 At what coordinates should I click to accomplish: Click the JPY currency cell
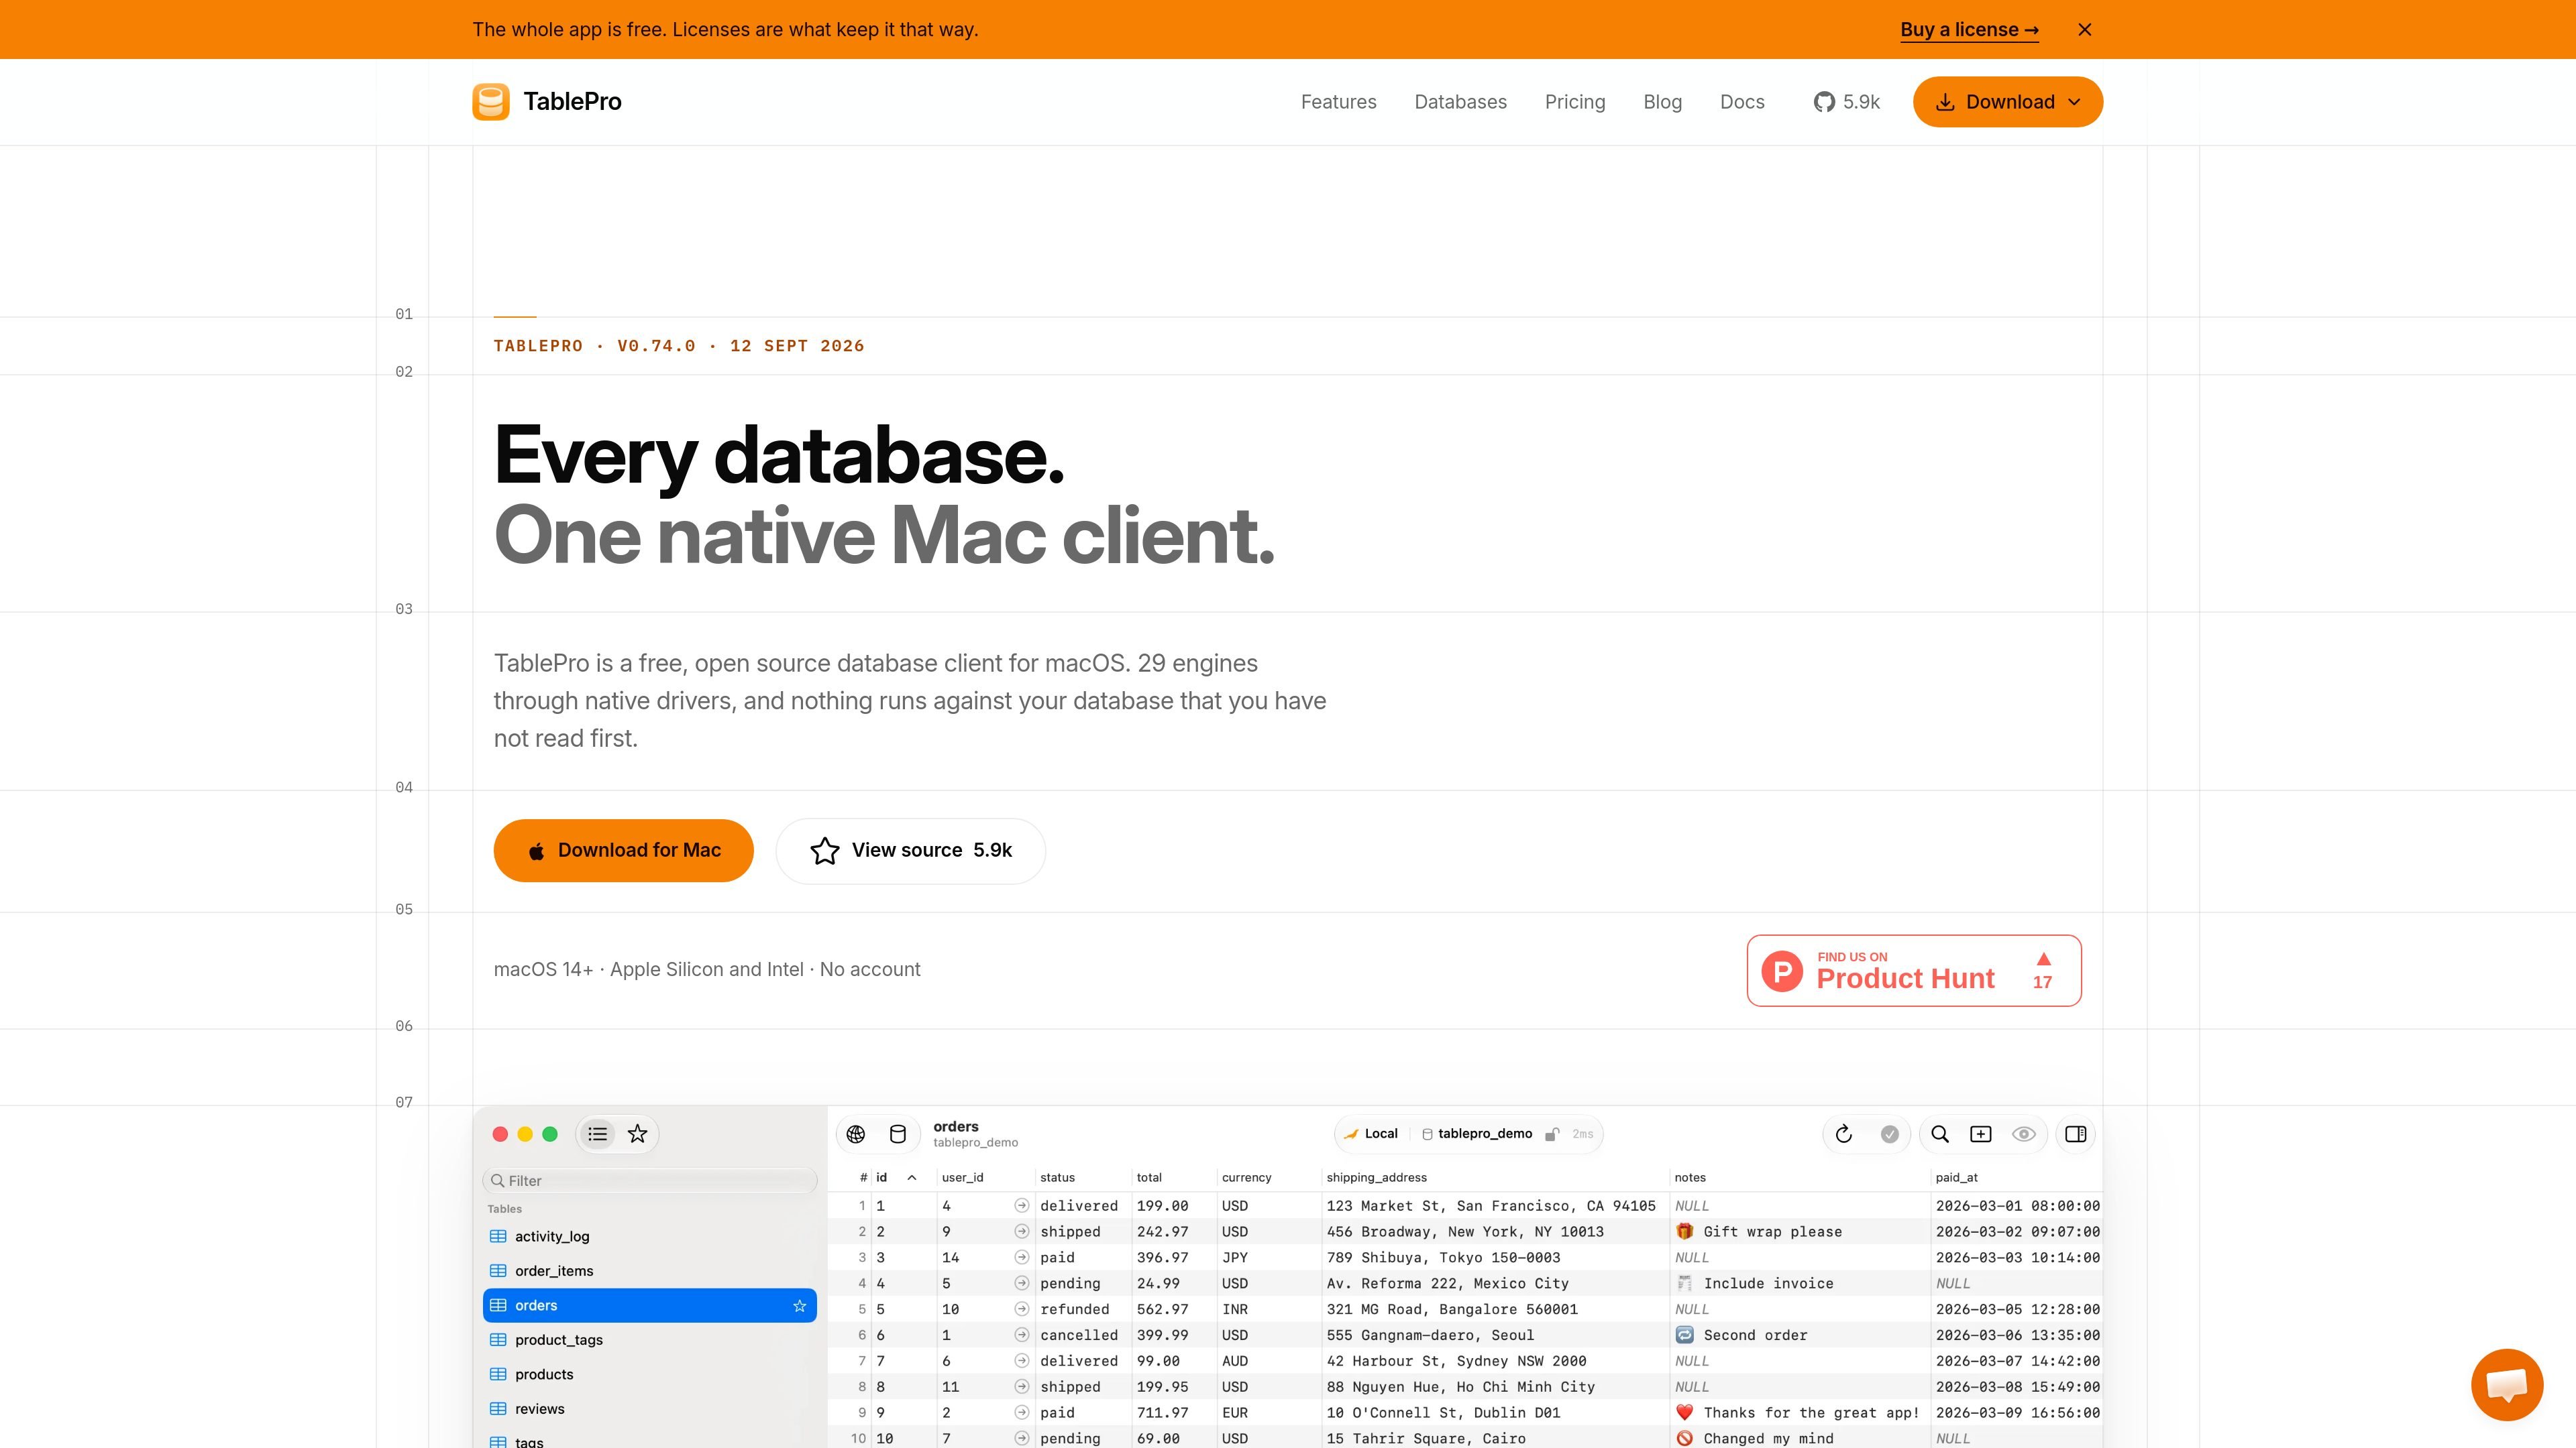point(1235,1258)
